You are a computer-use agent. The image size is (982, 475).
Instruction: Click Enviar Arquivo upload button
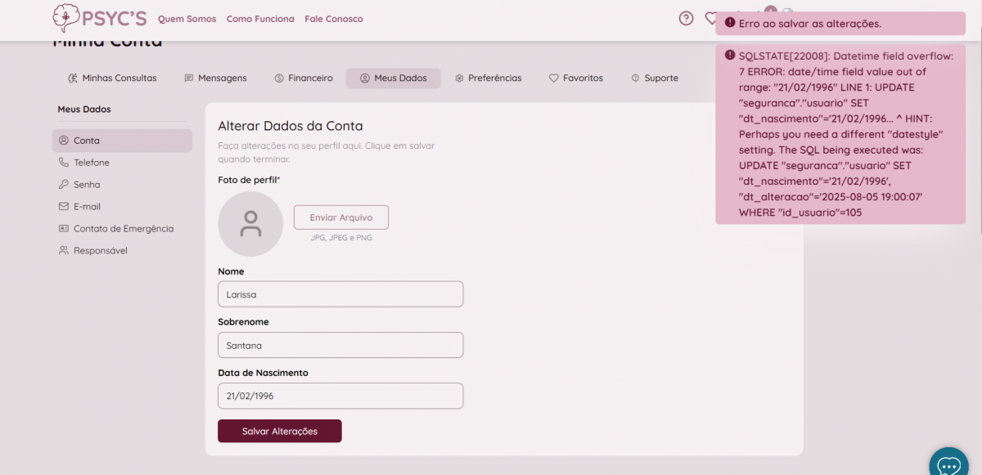pos(340,217)
